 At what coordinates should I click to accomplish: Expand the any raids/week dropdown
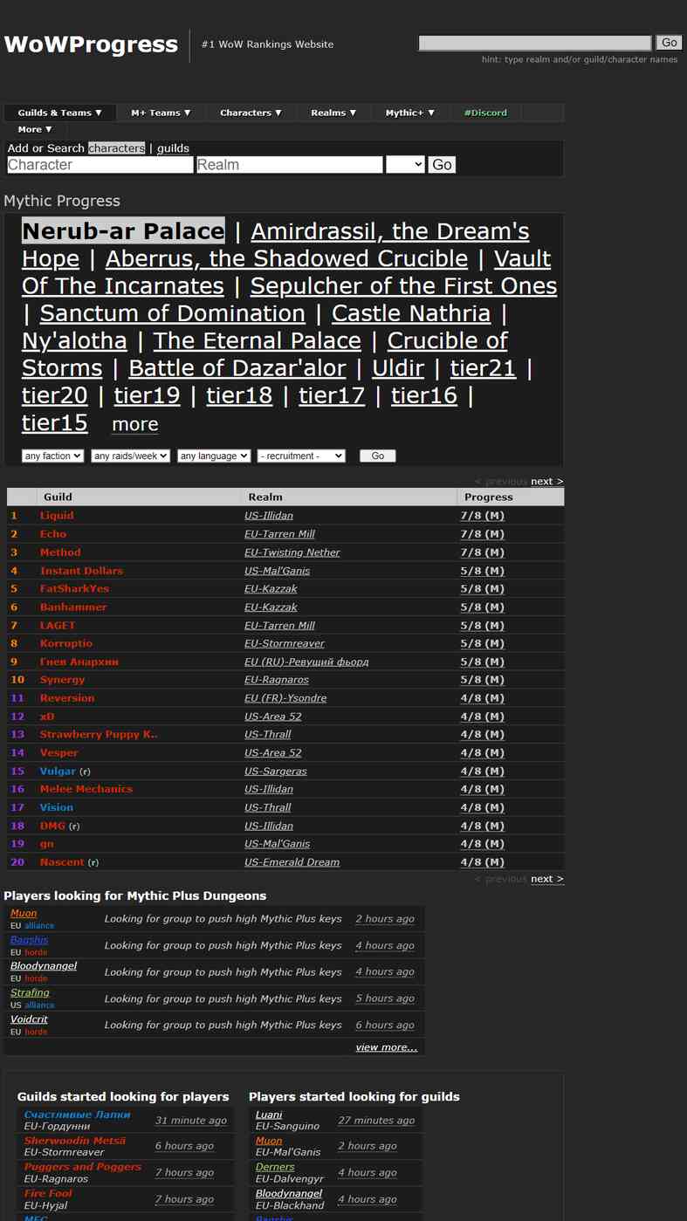130,456
